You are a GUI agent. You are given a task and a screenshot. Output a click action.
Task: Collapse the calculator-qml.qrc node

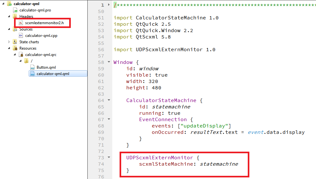click(x=15, y=54)
